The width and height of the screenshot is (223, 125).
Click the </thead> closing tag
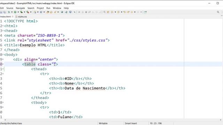[x=40, y=98]
